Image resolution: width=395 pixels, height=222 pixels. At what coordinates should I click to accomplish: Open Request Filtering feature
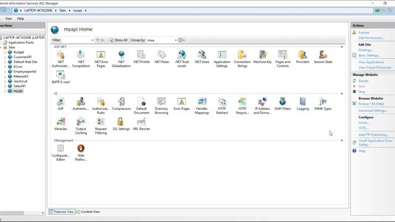[x=101, y=126]
